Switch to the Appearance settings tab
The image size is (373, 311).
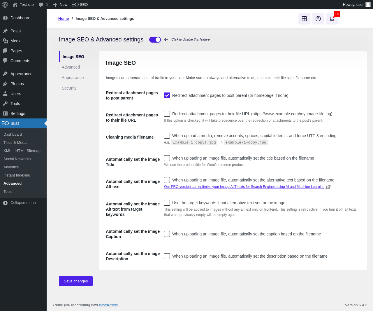tap(73, 78)
